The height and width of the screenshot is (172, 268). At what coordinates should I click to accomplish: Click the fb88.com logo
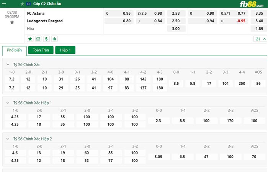click(x=252, y=4)
